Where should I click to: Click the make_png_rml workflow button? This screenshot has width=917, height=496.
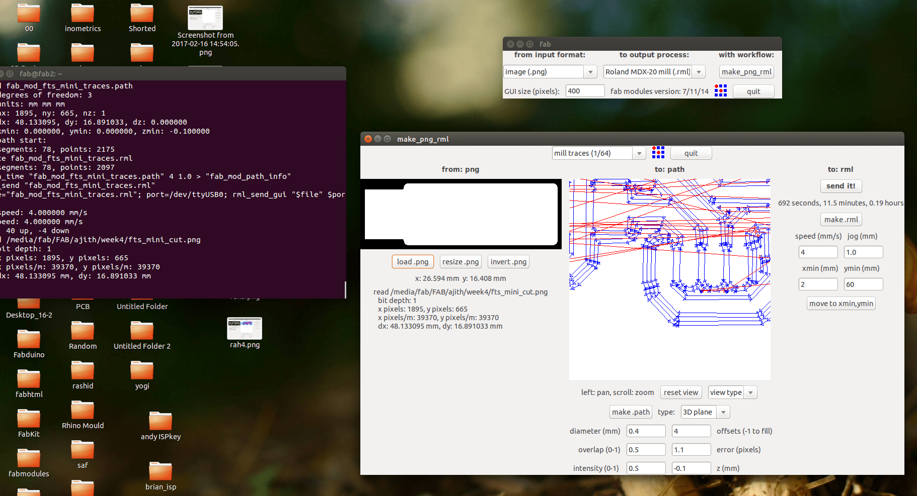click(746, 72)
